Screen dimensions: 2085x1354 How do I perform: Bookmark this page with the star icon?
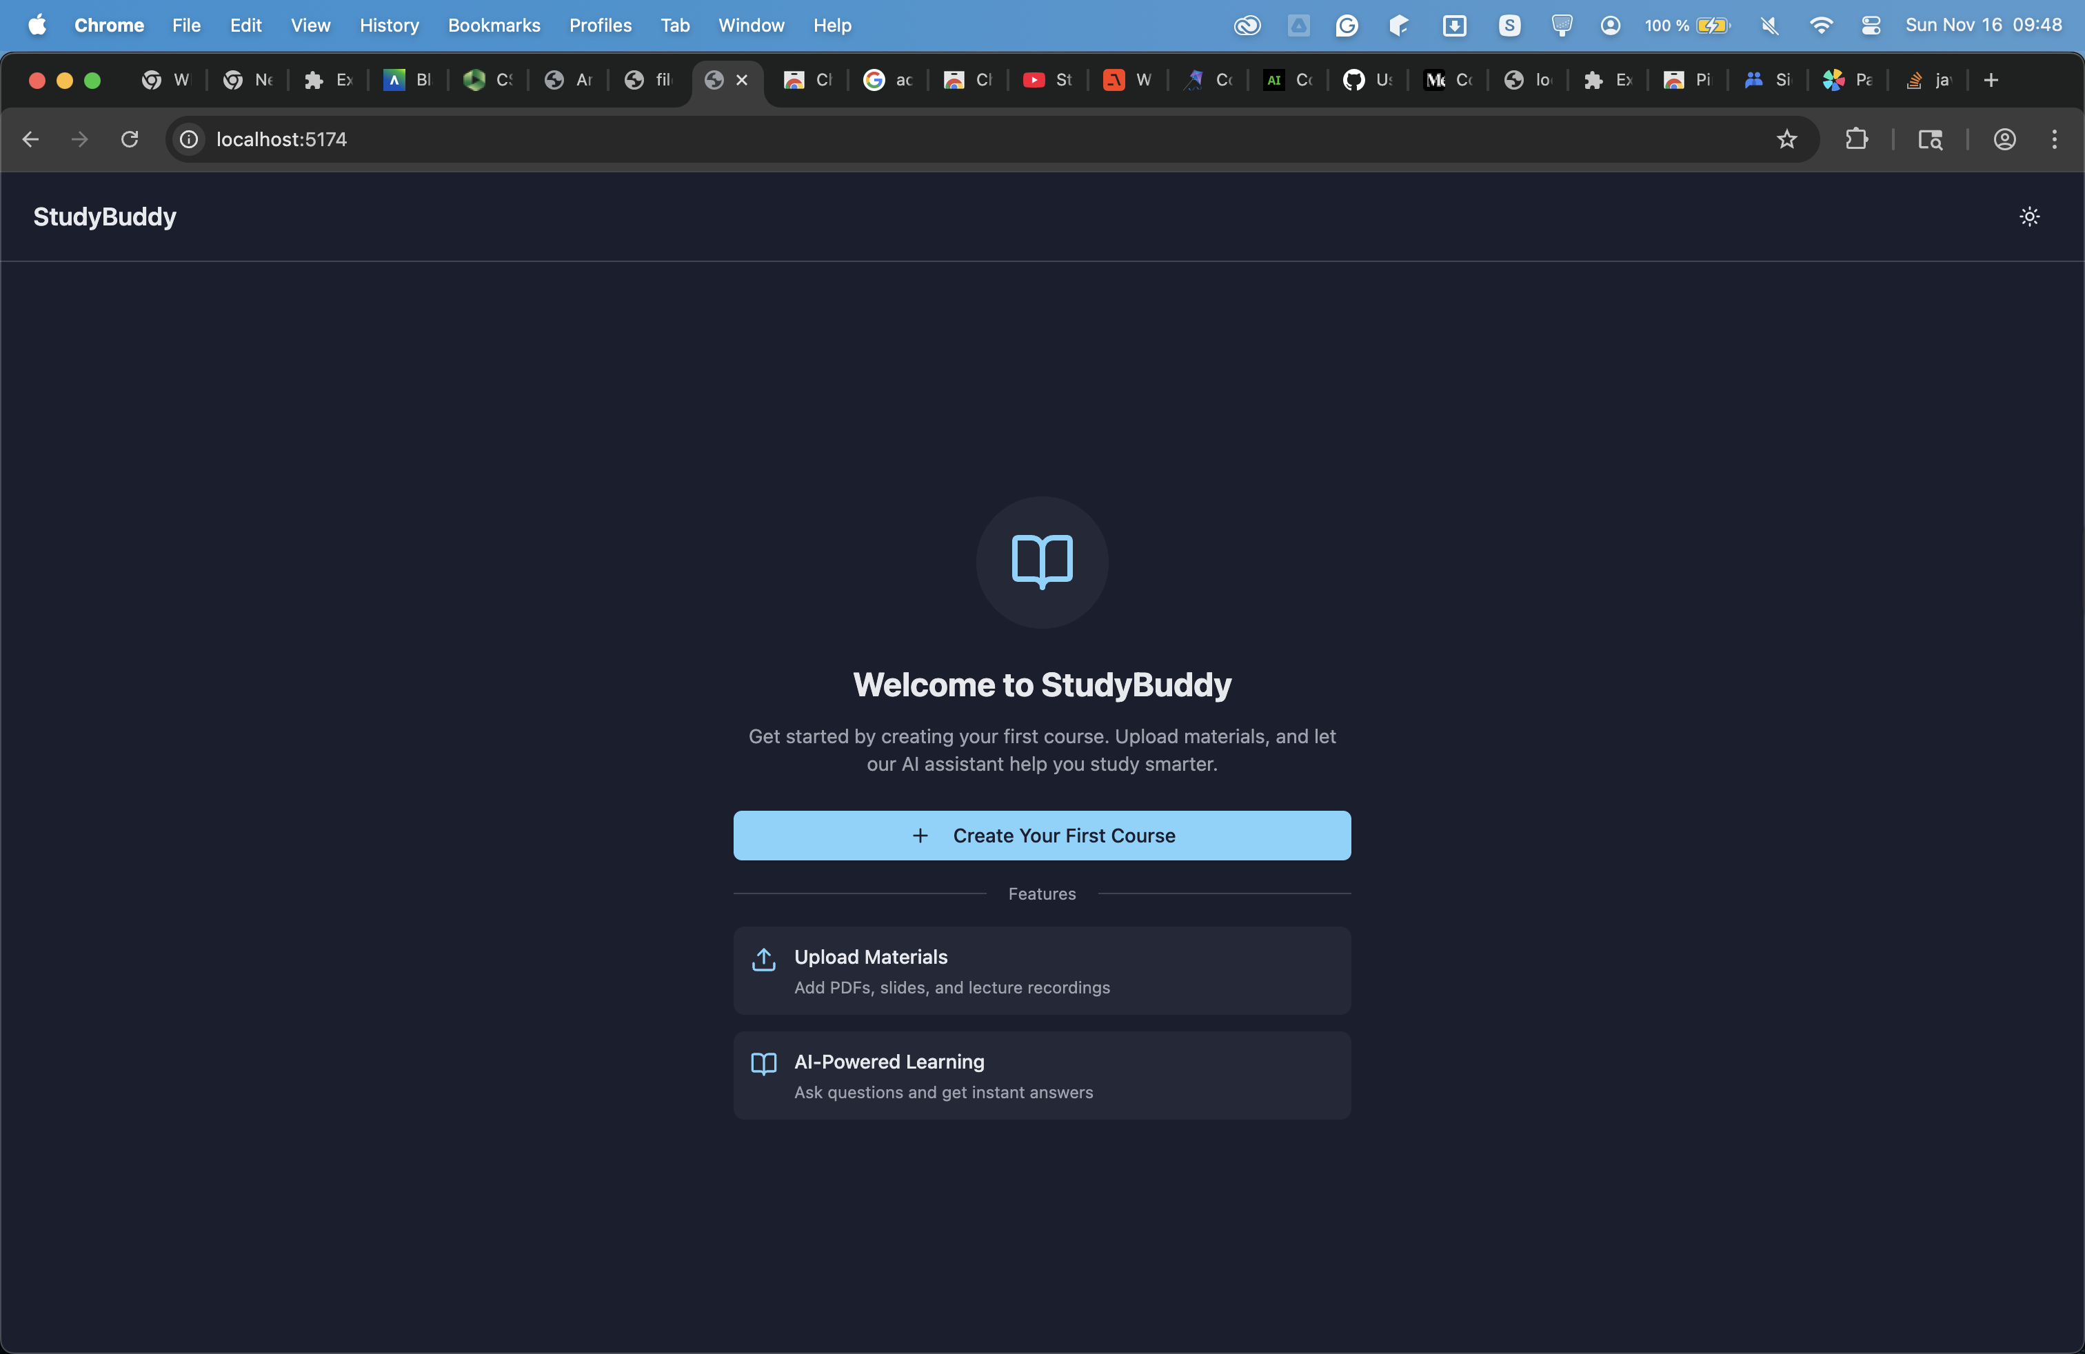coord(1786,139)
